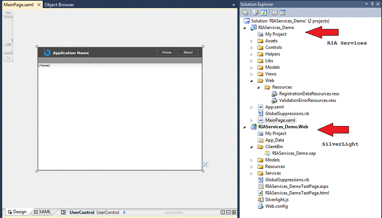
Task: Expand the Services folder
Action: (x=251, y=174)
